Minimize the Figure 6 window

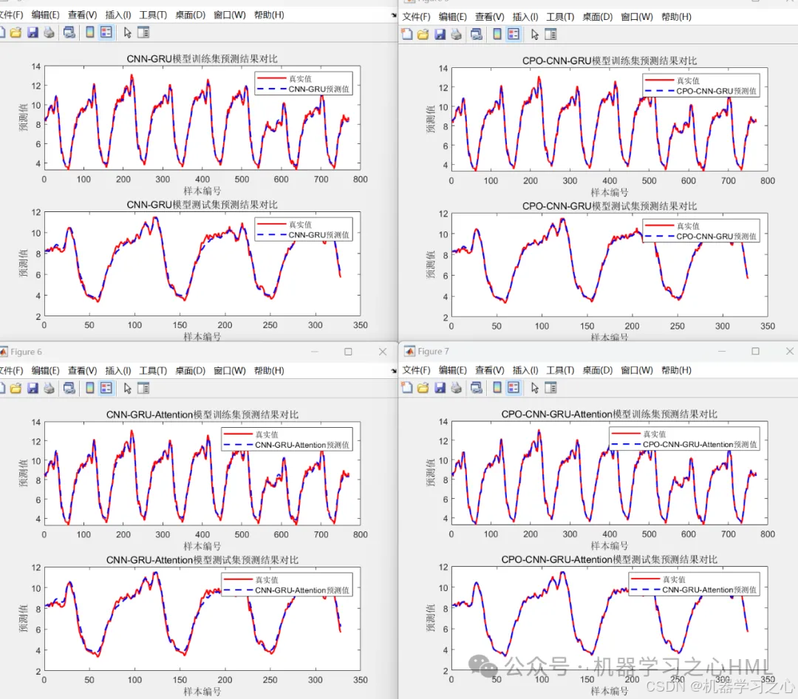tap(315, 352)
